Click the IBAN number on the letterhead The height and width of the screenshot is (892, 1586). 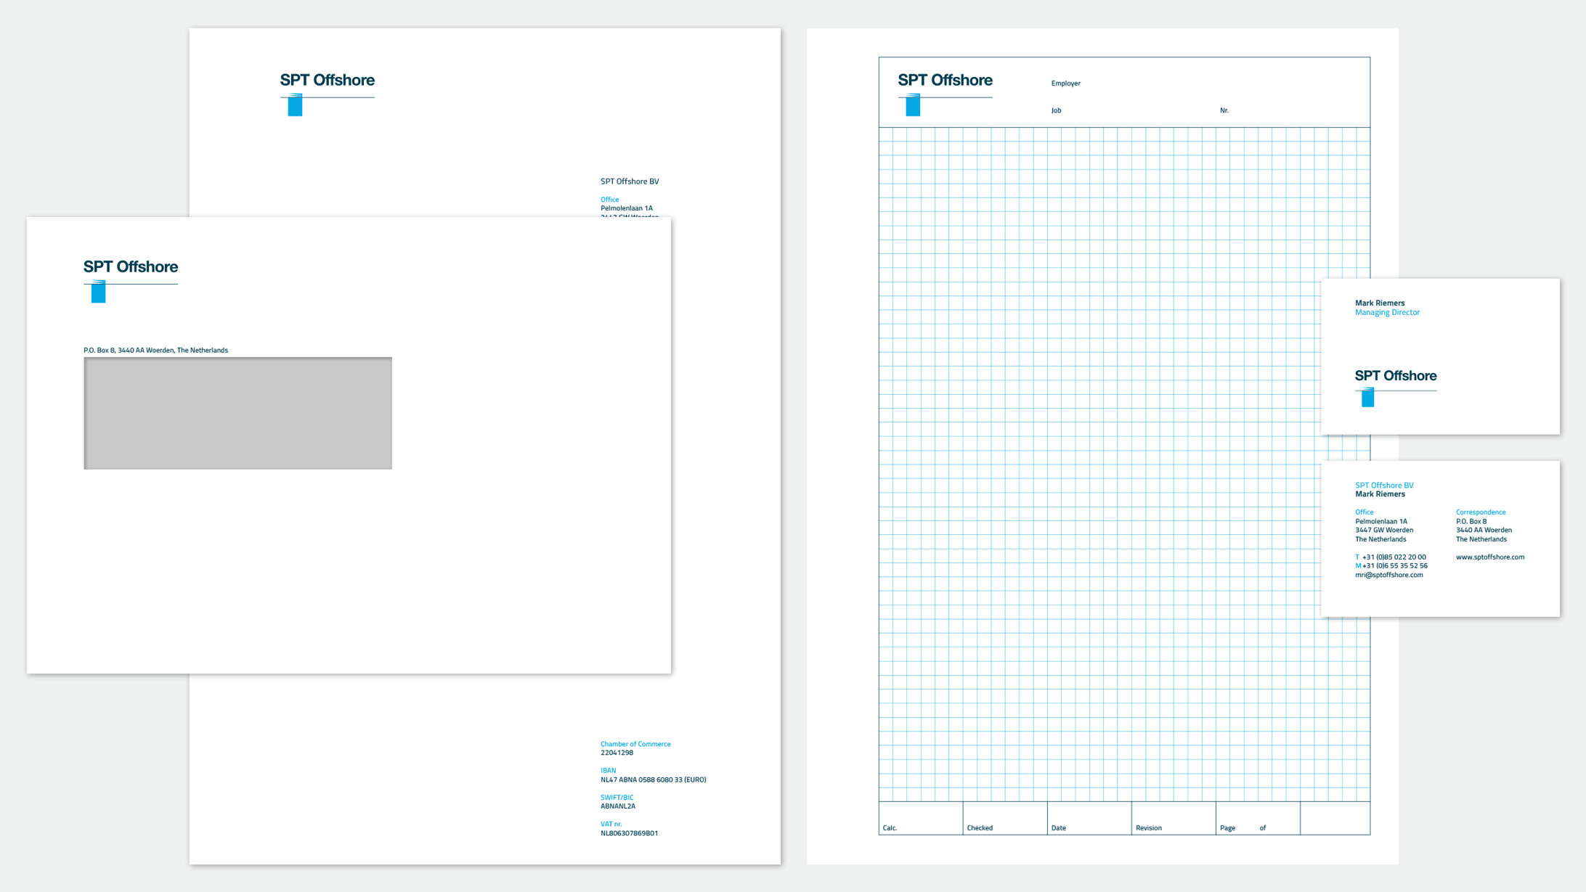point(653,780)
